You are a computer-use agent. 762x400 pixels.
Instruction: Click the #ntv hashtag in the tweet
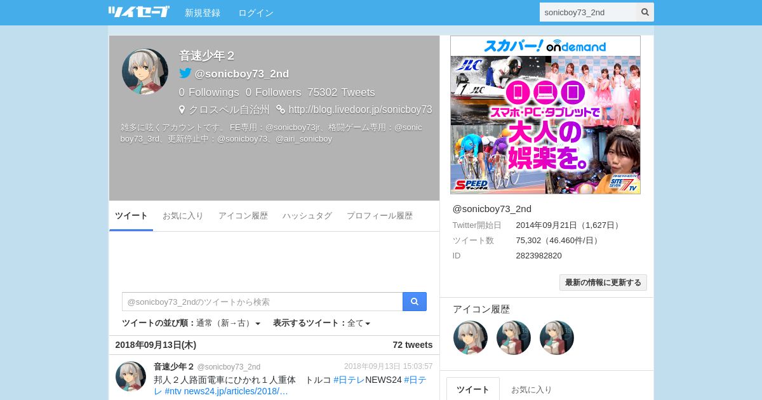click(x=173, y=391)
